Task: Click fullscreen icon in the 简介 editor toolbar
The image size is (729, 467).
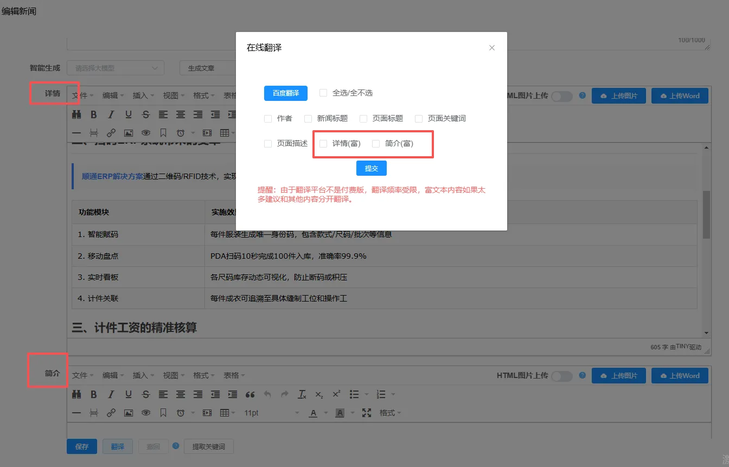Action: (x=367, y=413)
